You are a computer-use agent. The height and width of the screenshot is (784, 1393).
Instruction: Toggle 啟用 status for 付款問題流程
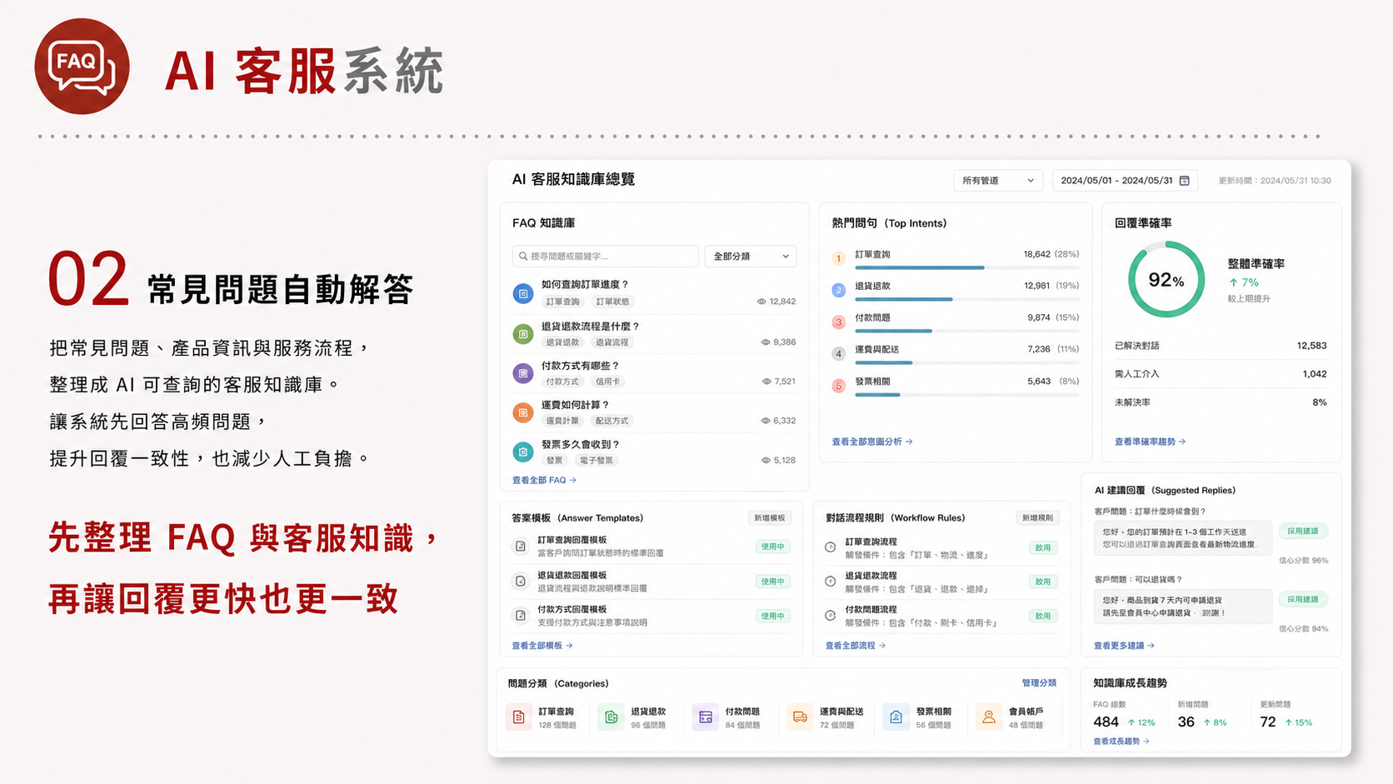pyautogui.click(x=1043, y=616)
